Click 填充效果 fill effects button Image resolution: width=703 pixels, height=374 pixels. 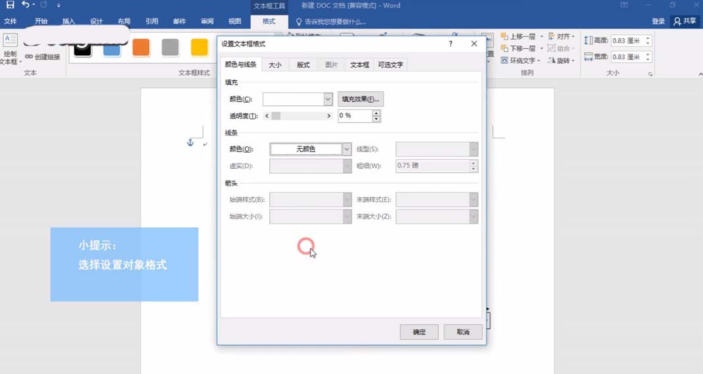[x=361, y=99]
